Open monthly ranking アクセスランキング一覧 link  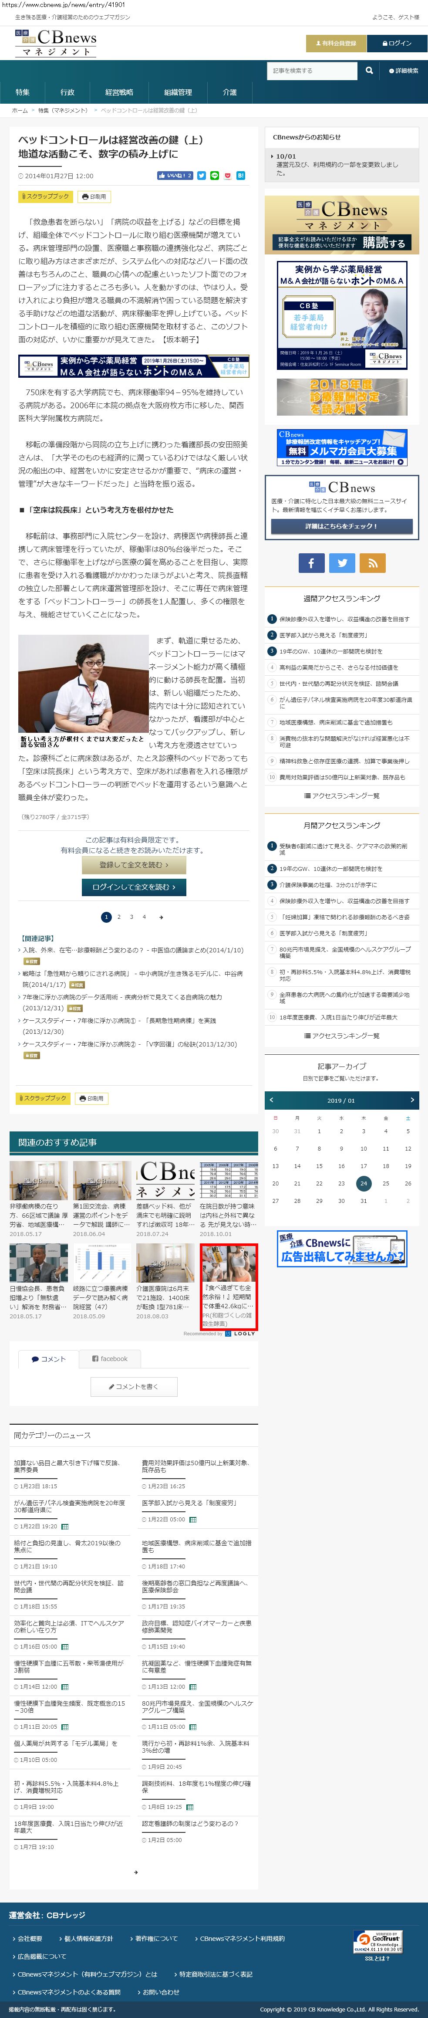pos(341,1036)
